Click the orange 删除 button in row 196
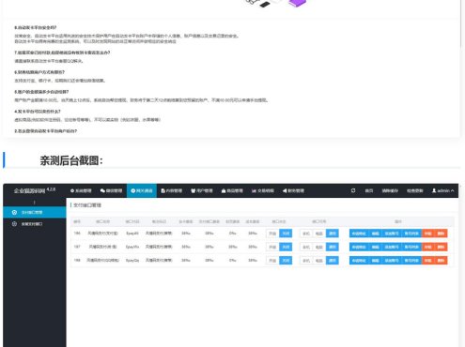This screenshot has width=465, height=347. [x=441, y=234]
